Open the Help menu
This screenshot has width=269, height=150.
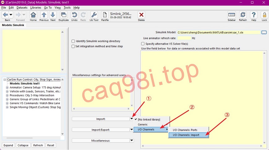point(76,7)
